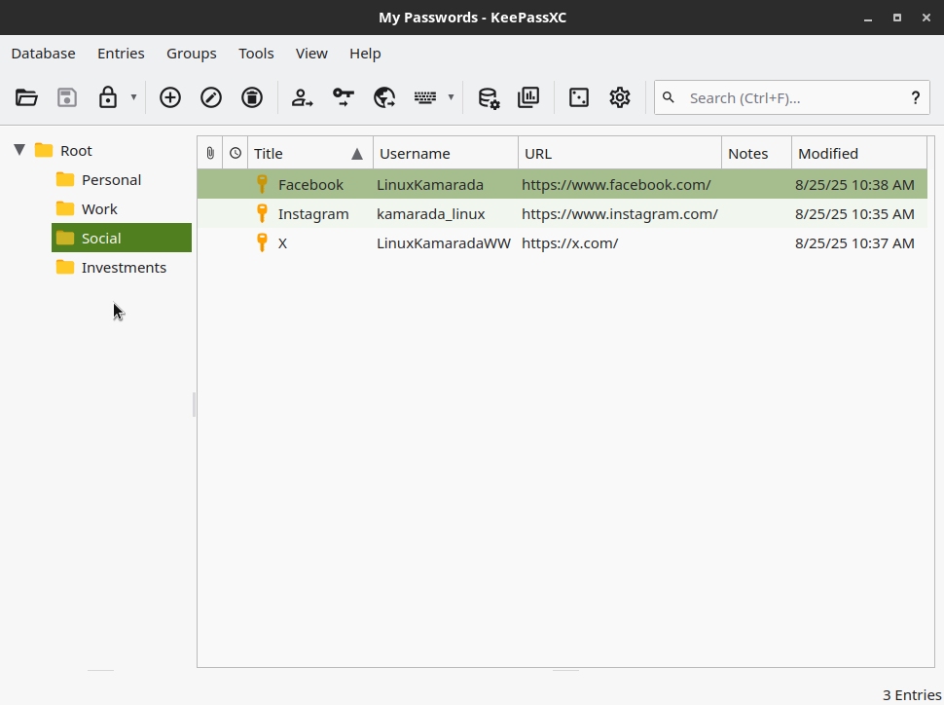Click the search magnifier icon
This screenshot has width=944, height=705.
(669, 97)
